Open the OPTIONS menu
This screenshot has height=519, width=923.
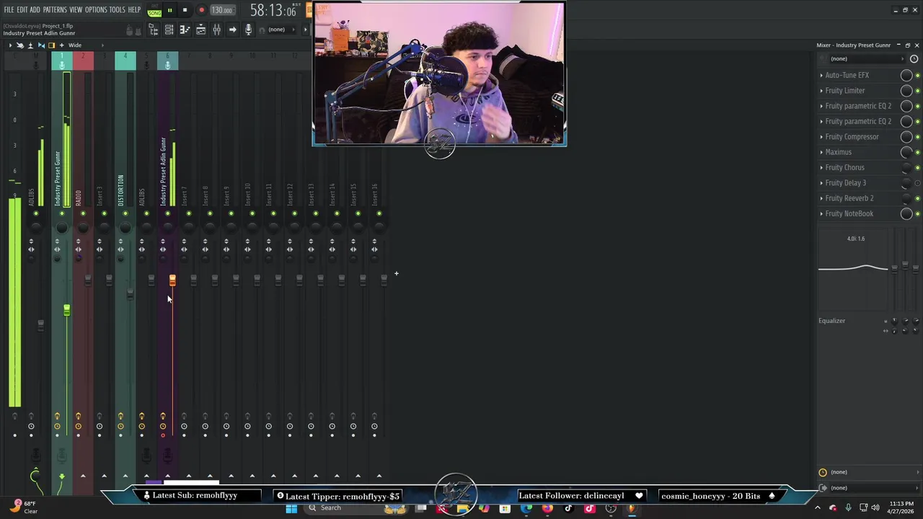click(96, 10)
